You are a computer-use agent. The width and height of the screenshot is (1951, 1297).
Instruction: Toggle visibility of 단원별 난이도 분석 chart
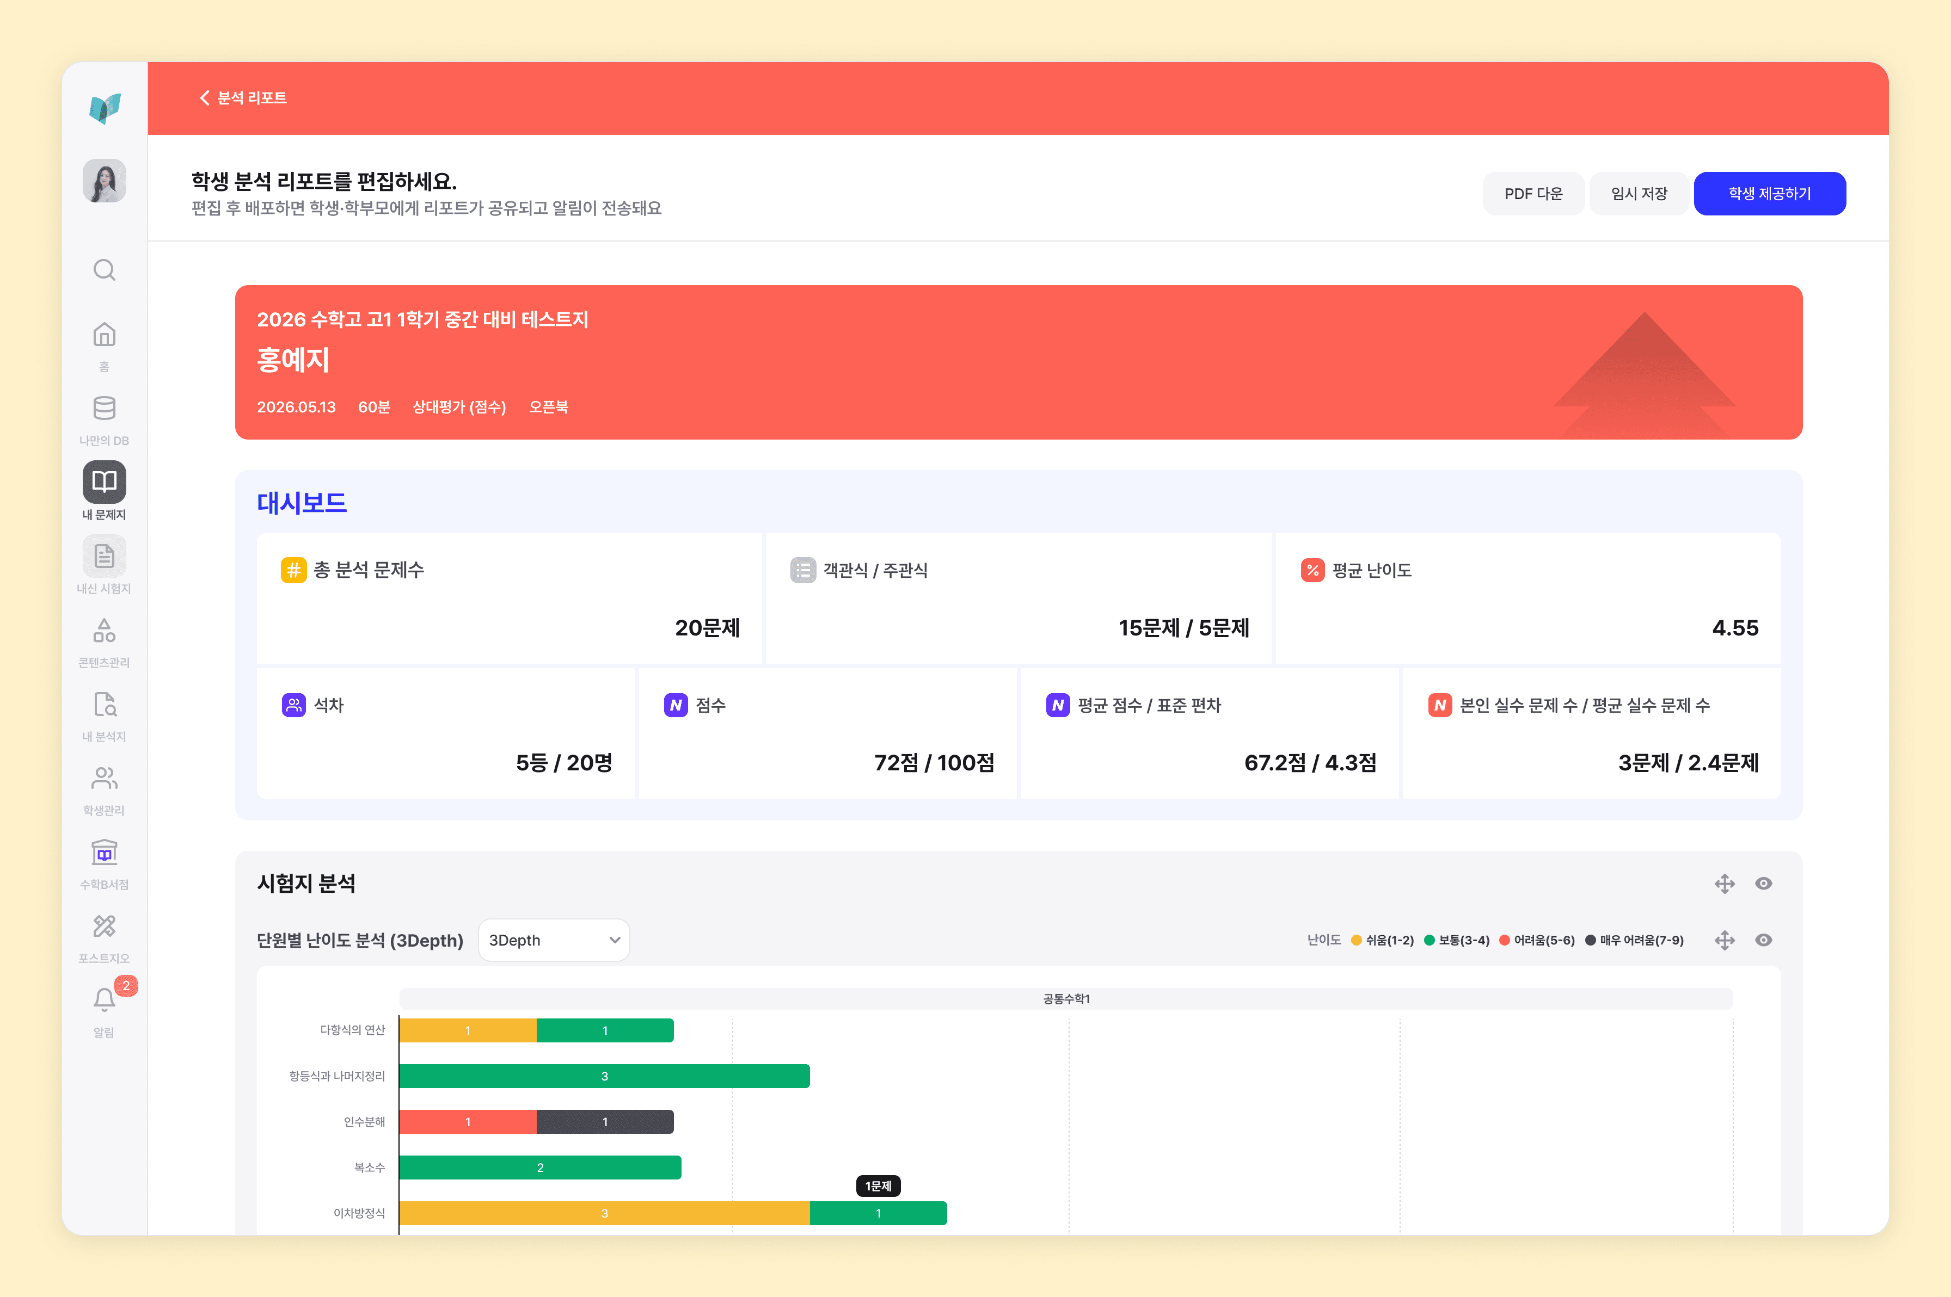(1763, 940)
